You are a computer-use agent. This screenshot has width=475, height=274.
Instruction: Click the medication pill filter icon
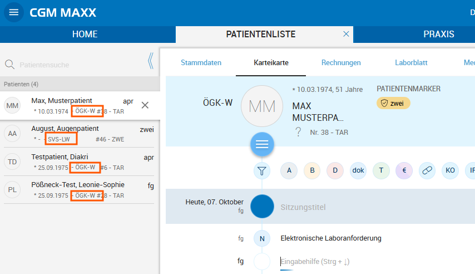point(427,171)
